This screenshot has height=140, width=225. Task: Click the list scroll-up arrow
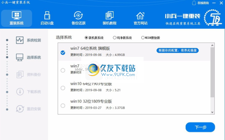point(212,45)
